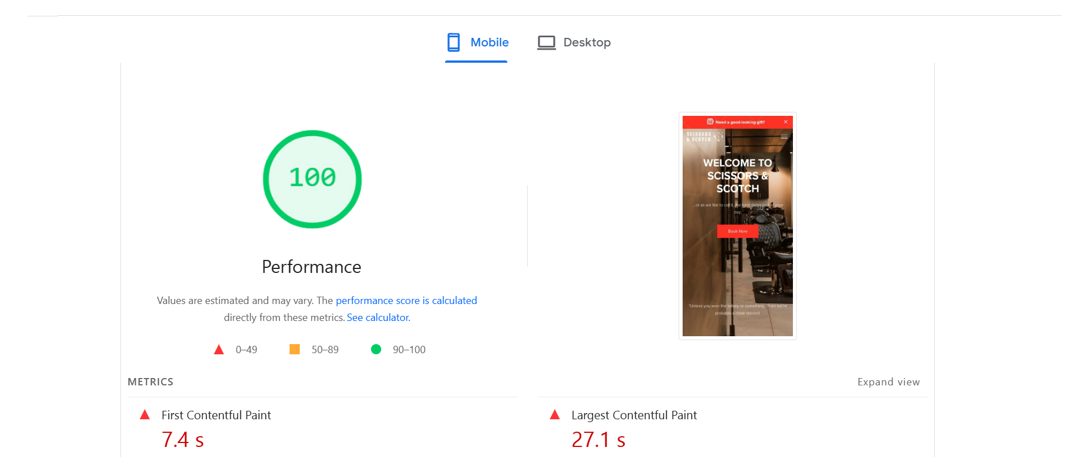The image size is (1074, 469).
Task: Click the orange square 50–89 legend icon
Action: (295, 349)
